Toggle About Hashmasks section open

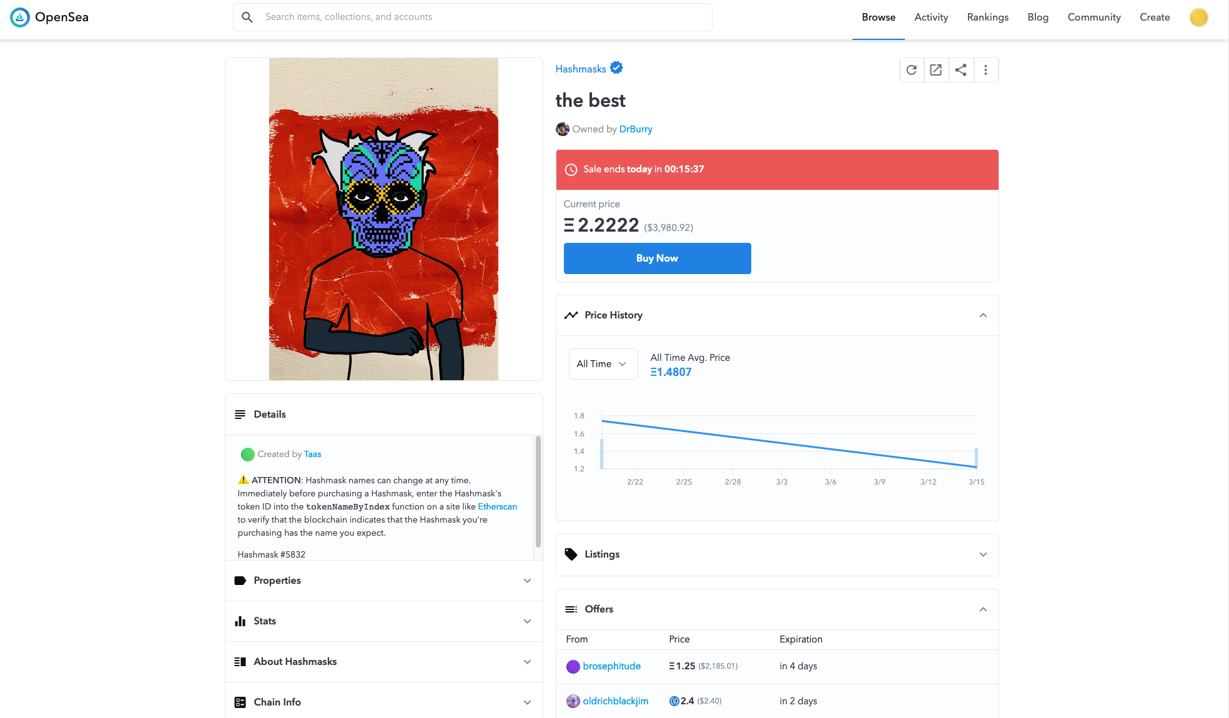pos(383,661)
